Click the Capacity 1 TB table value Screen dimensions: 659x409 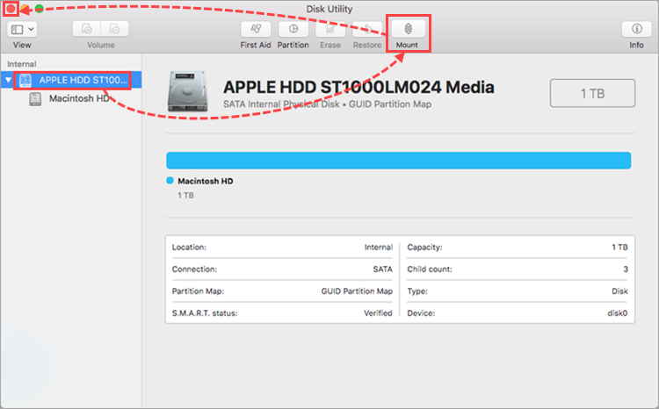click(x=619, y=248)
